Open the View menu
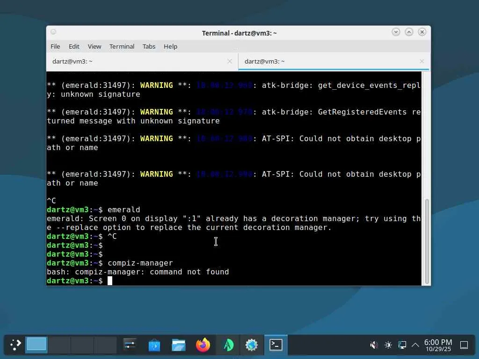This screenshot has height=359, width=479. click(94, 46)
